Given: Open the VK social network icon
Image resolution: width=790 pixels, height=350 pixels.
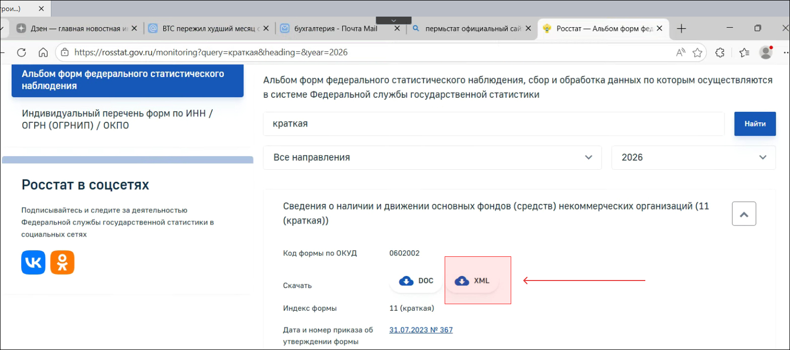Looking at the screenshot, I should [33, 262].
